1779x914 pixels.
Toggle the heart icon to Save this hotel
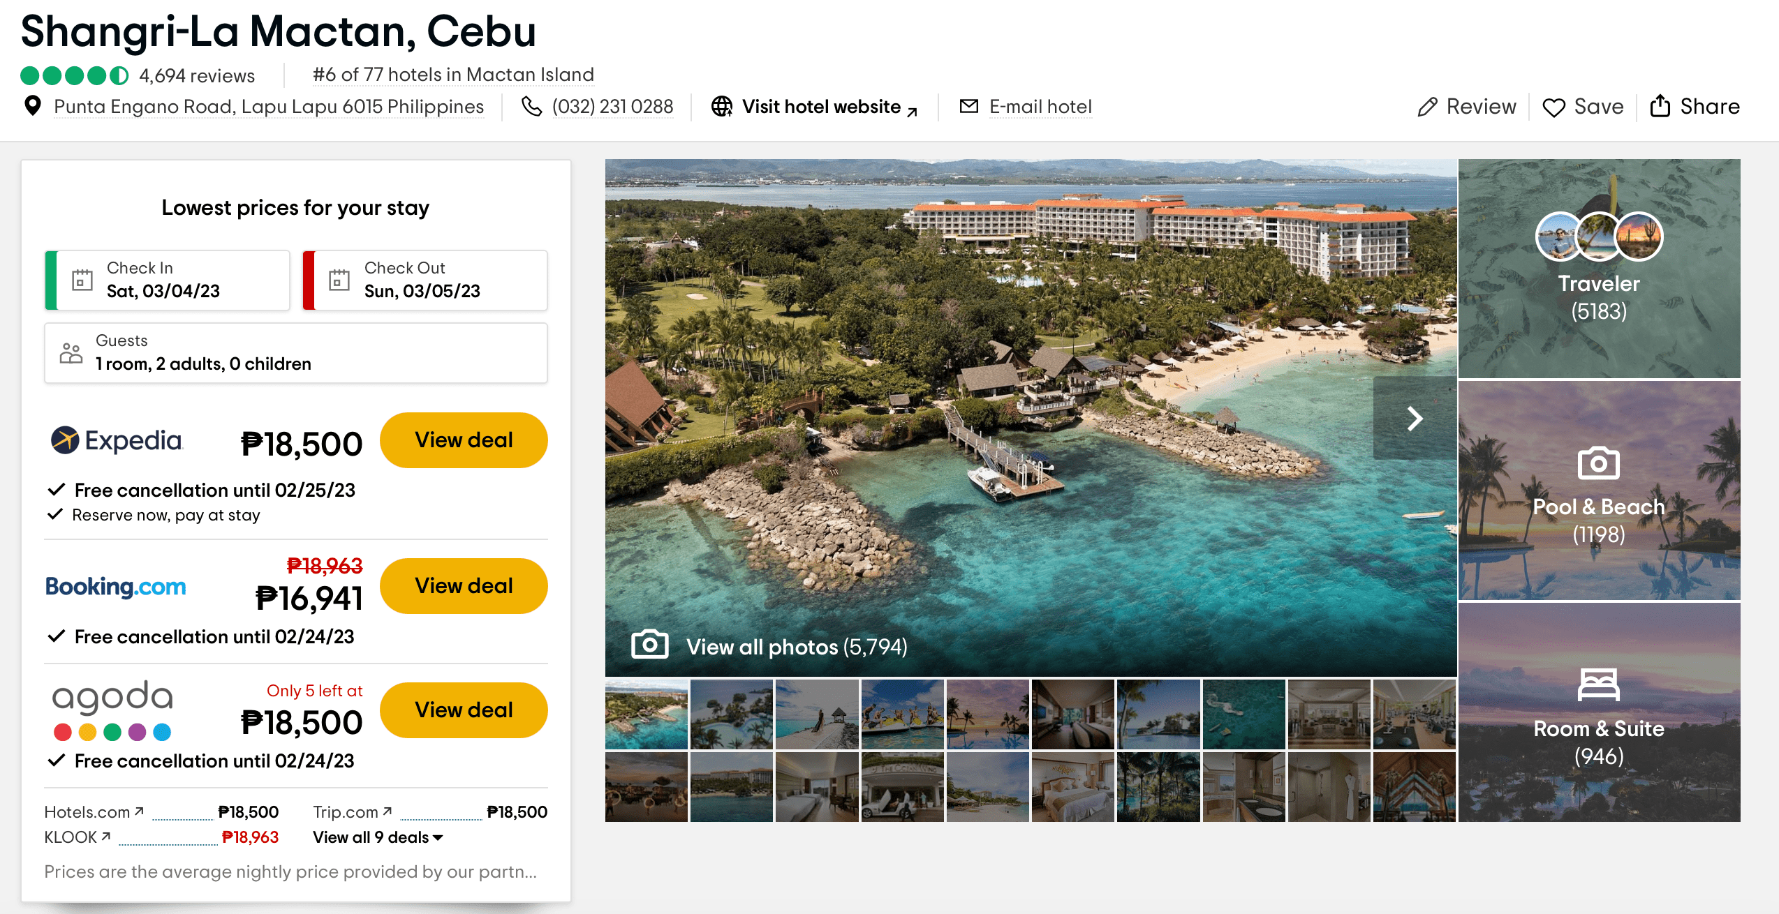pos(1553,106)
